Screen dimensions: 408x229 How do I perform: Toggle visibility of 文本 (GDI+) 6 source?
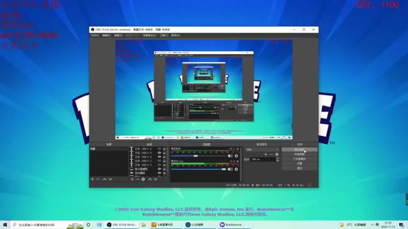(x=159, y=149)
